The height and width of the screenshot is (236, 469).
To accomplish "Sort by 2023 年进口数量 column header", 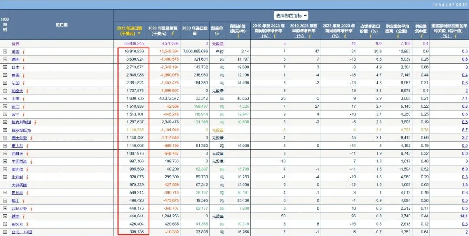I will [195, 31].
